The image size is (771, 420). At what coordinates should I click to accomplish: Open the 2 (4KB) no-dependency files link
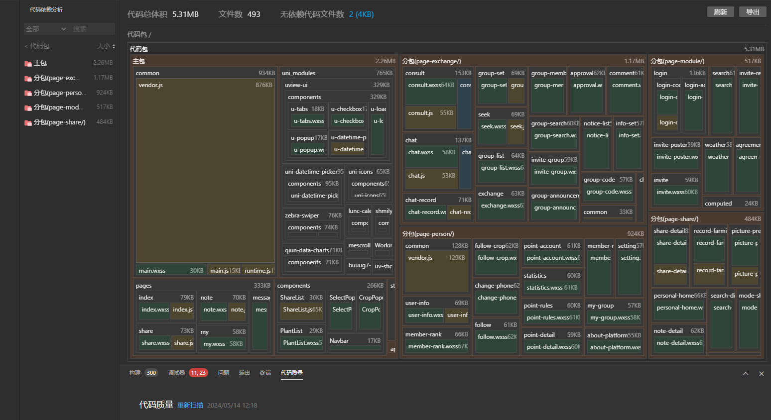pos(361,14)
